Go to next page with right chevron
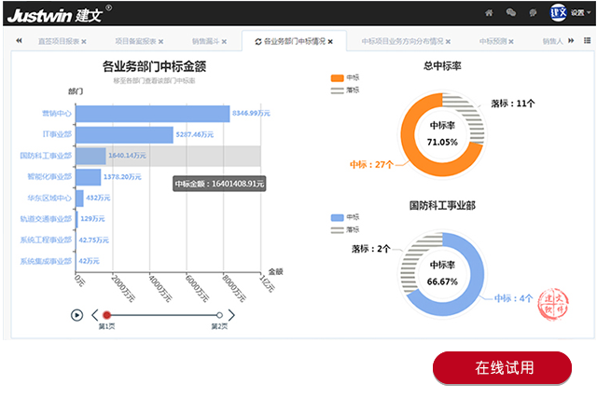This screenshot has height=398, width=597. (x=231, y=315)
